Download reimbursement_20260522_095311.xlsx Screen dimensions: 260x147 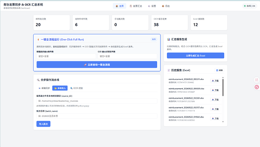tap(215, 81)
